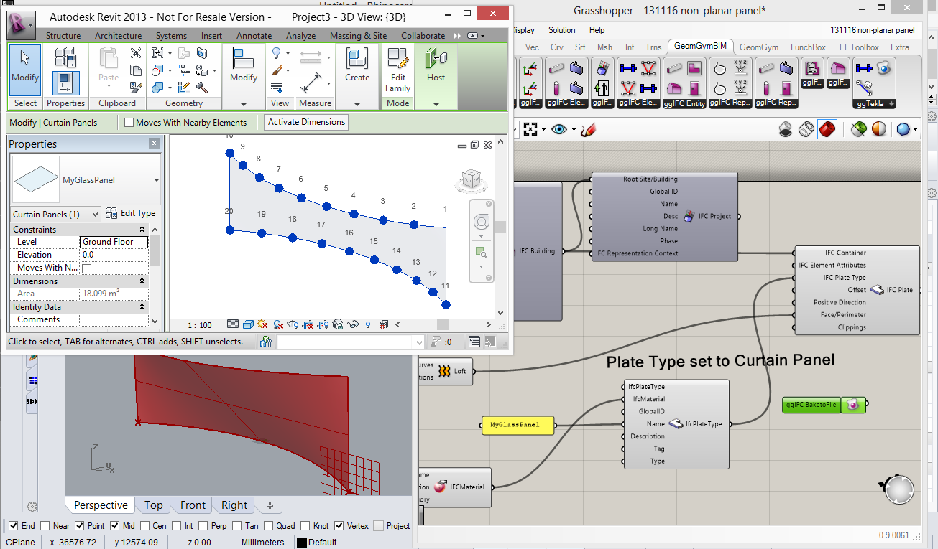Expand the Host panel dropdown arrow
Screen dimensions: 938x549
tap(436, 104)
